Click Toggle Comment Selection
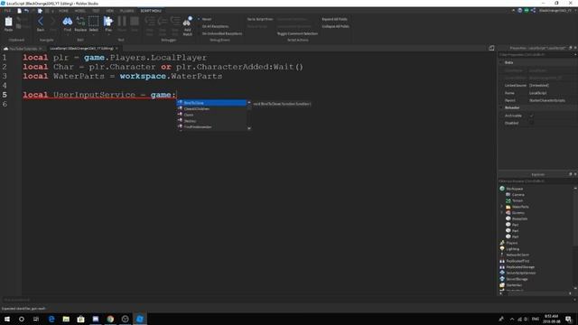The width and height of the screenshot is (578, 325). click(297, 33)
